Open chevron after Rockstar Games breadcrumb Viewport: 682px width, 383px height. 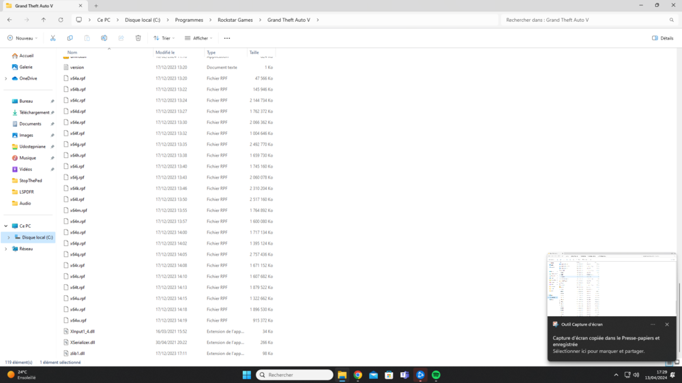click(260, 20)
